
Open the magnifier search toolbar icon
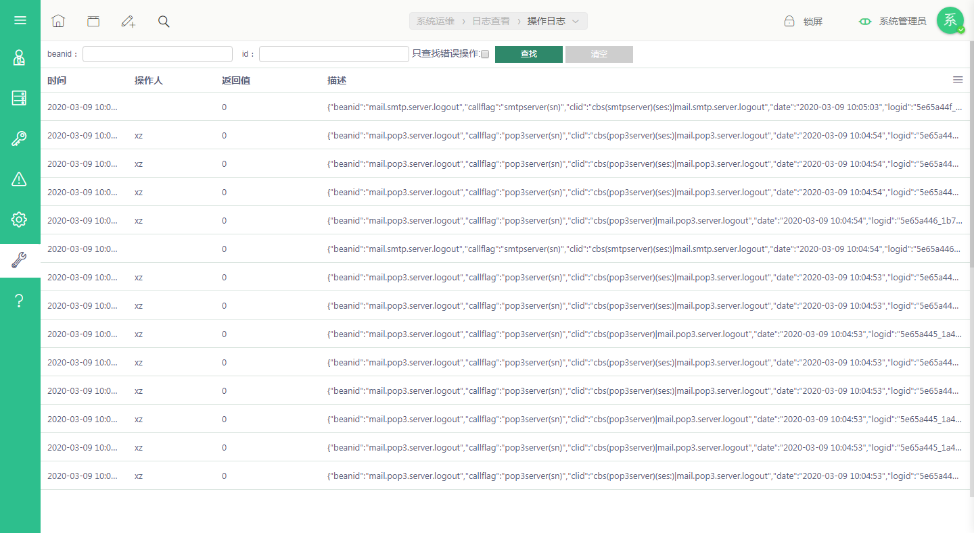coord(164,21)
